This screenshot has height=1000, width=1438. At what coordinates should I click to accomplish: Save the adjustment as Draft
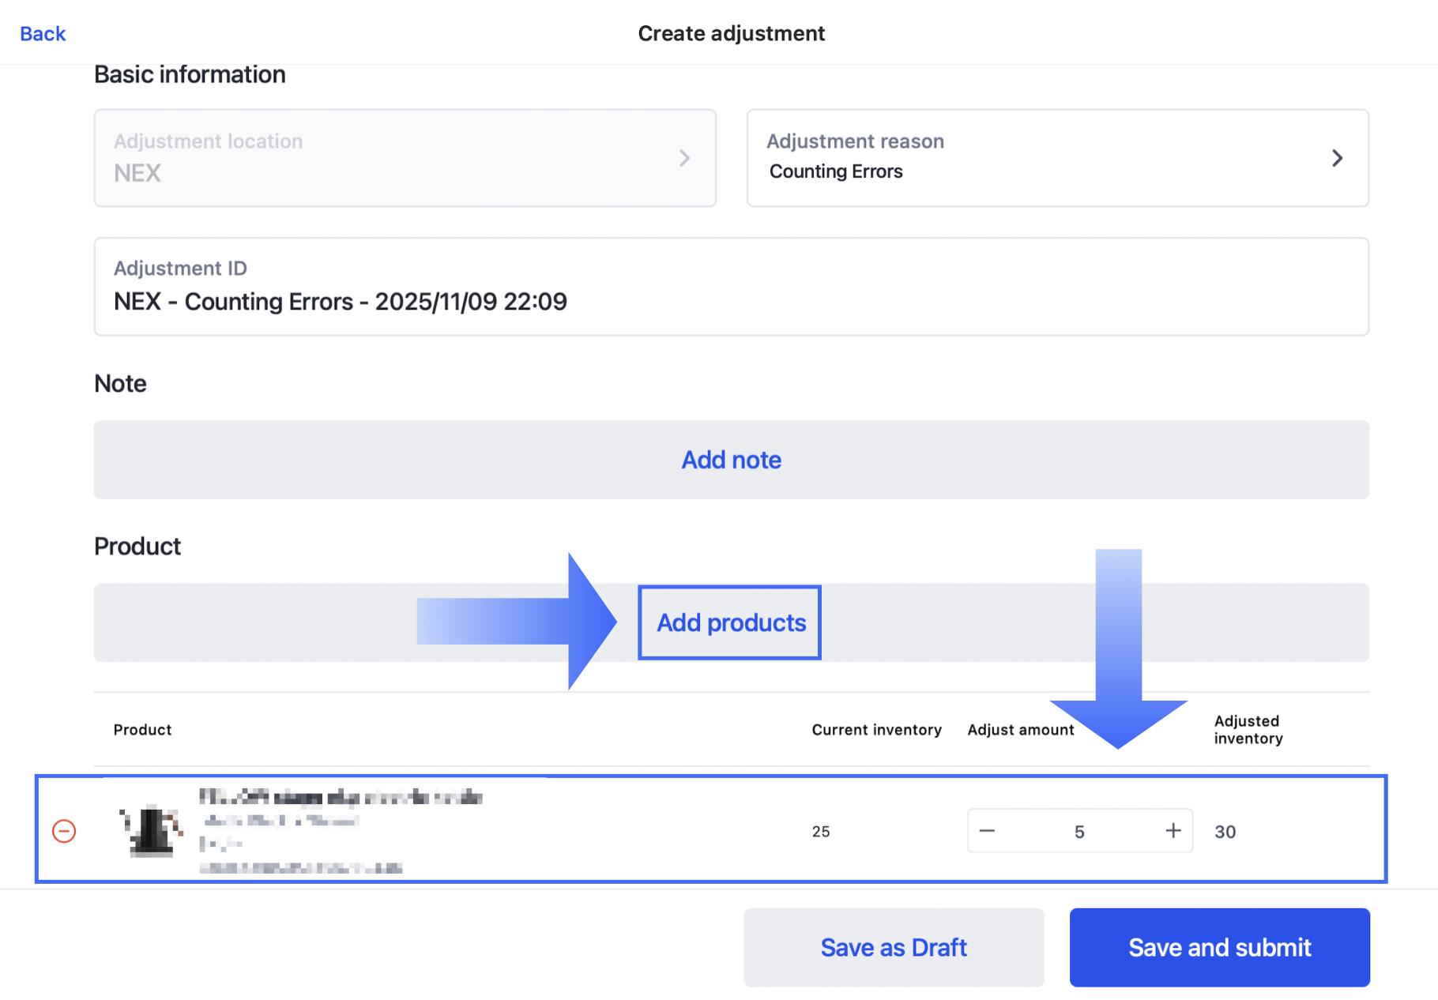click(894, 947)
